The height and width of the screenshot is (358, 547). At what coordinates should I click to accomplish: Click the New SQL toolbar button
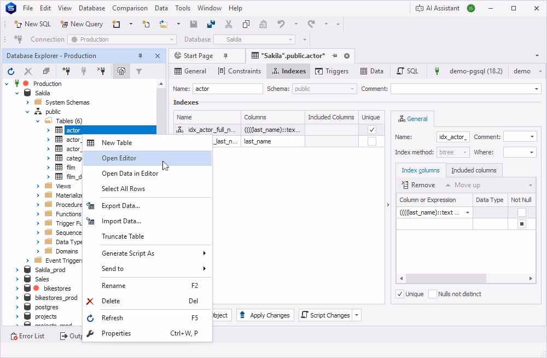coord(32,24)
